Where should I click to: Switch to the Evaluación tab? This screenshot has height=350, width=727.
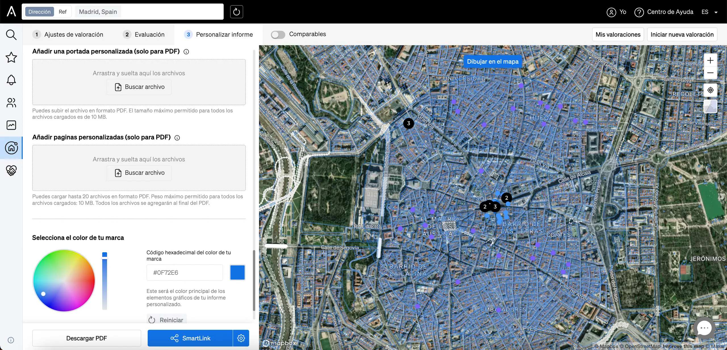click(144, 34)
